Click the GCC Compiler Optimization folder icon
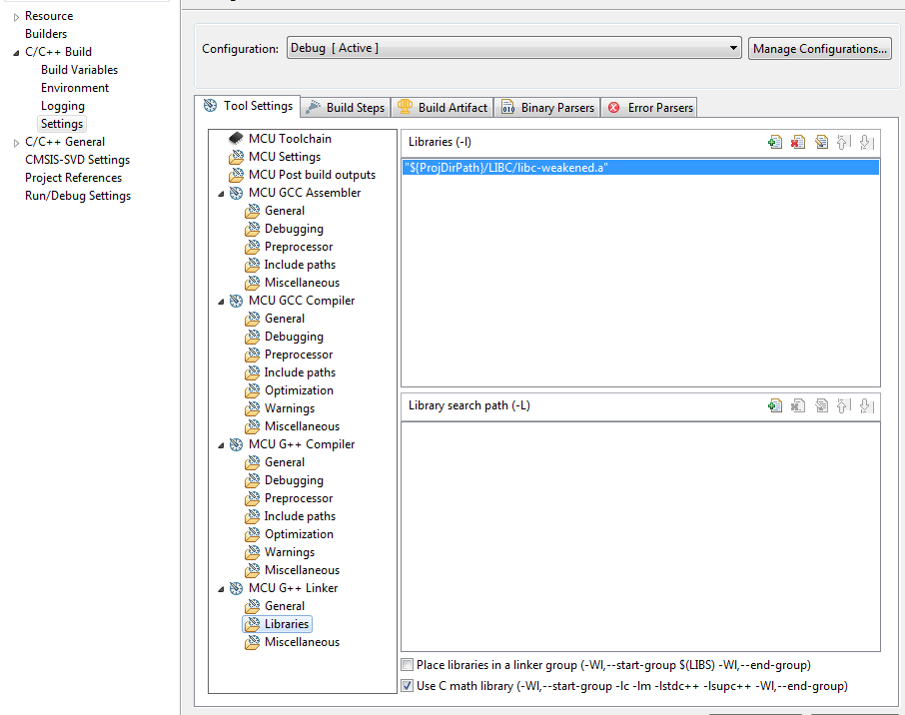 coord(253,390)
